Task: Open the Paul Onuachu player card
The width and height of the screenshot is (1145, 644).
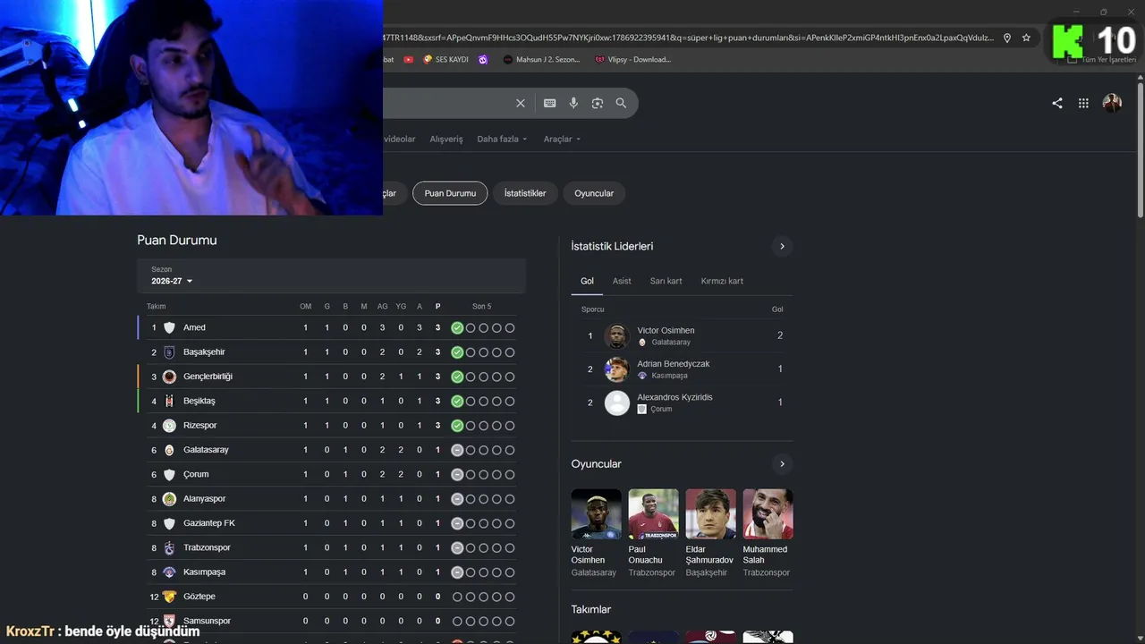Action: [653, 533]
